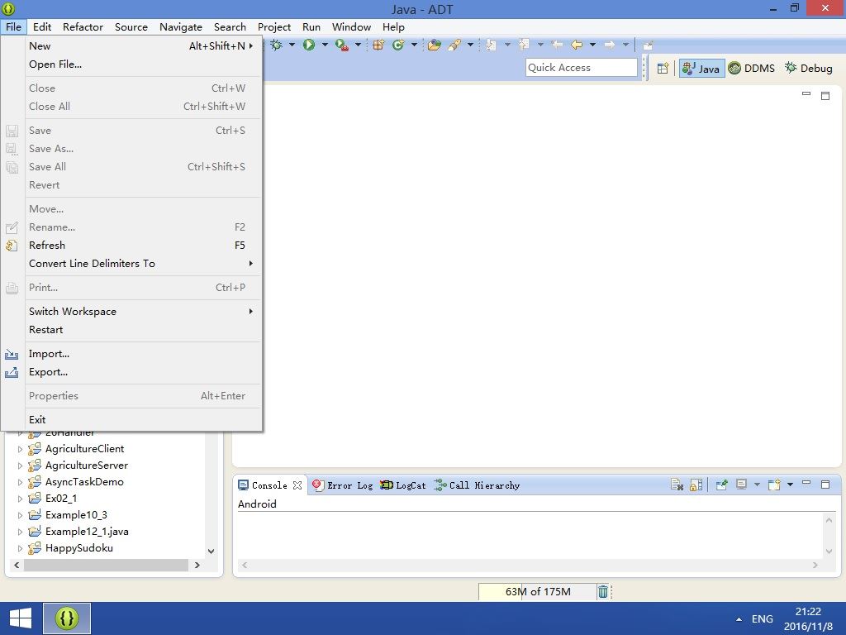Run the garbage collector trash icon
The width and height of the screenshot is (846, 635).
(x=602, y=592)
